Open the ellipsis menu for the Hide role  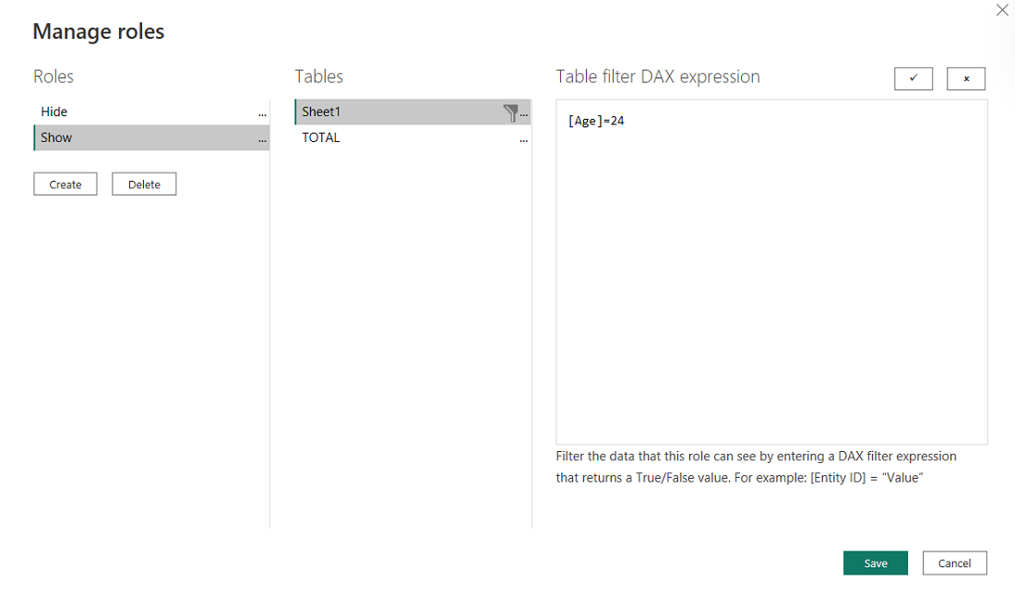263,113
